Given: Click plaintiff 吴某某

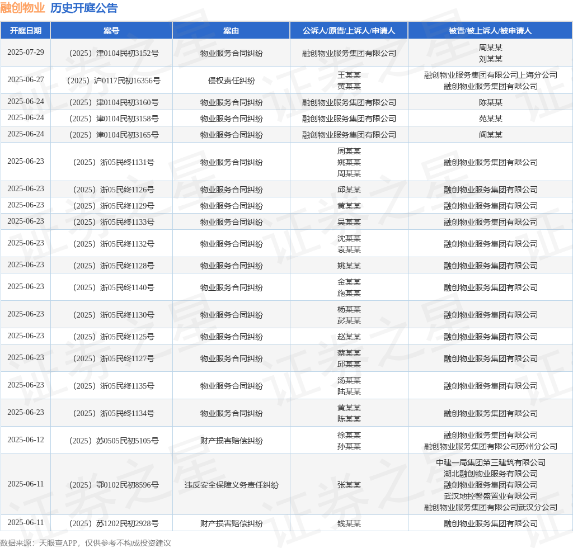Looking at the screenshot, I should tap(349, 222).
